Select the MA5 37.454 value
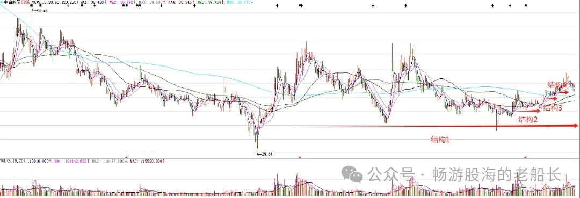 click(x=210, y=2)
